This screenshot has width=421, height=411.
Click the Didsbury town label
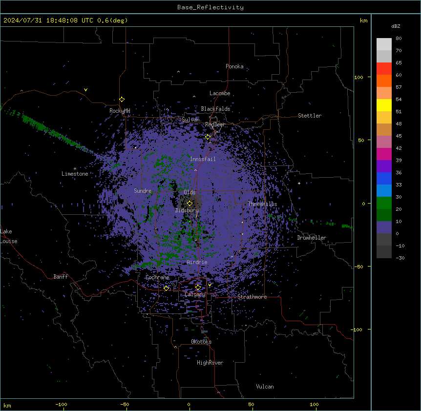point(187,210)
